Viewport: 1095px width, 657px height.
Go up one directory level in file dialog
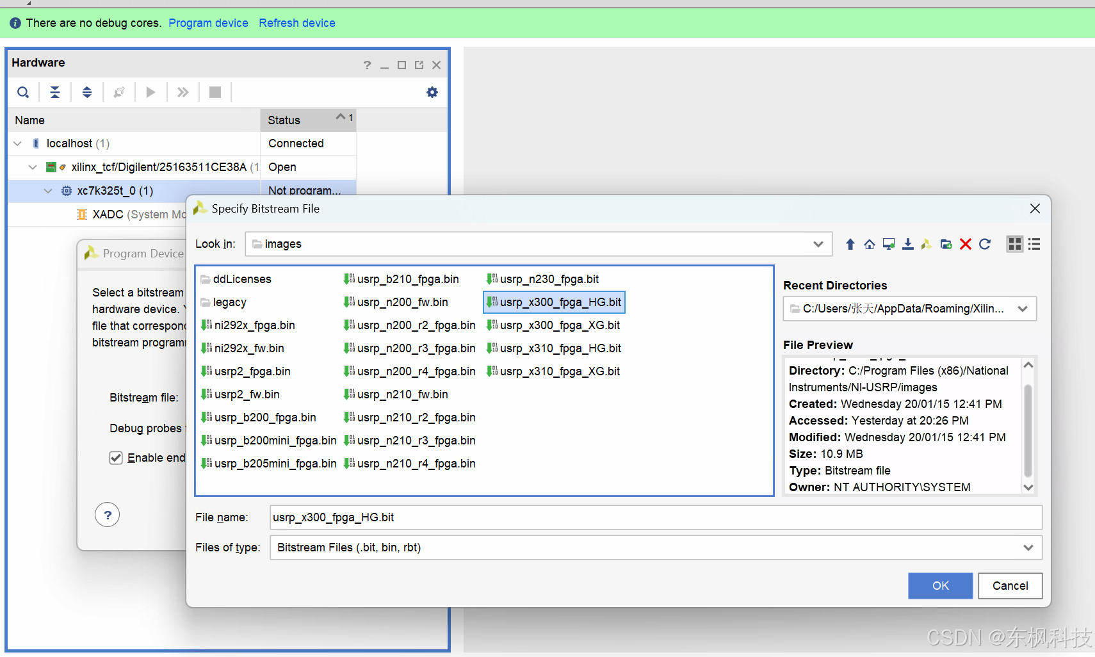850,244
